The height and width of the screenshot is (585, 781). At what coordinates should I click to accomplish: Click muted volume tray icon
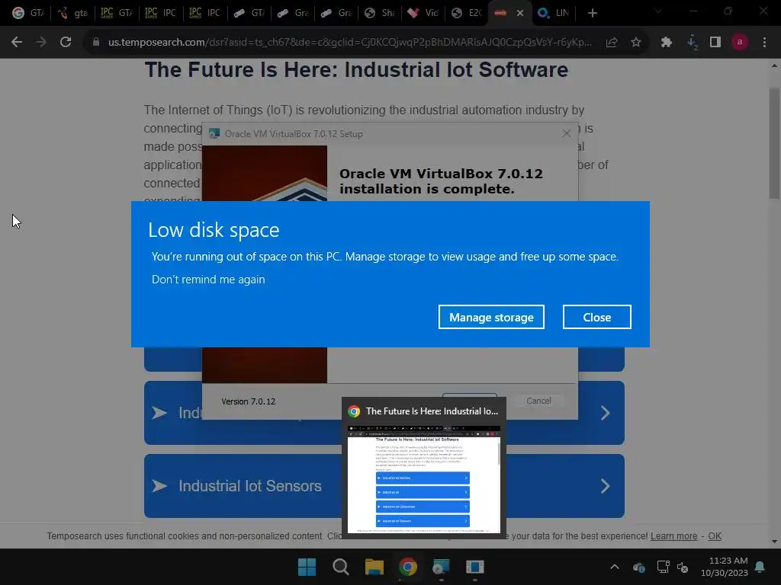(x=683, y=567)
